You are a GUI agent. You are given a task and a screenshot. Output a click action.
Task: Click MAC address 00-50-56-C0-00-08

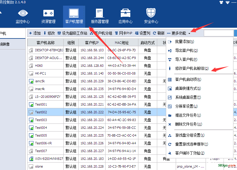[122, 73]
